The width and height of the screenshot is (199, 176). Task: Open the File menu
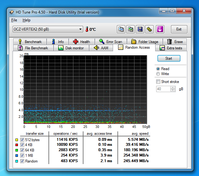14,20
